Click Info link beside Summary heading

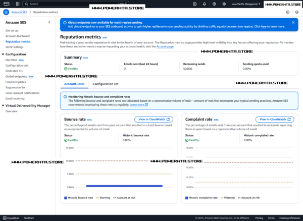pyautogui.click(x=86, y=58)
